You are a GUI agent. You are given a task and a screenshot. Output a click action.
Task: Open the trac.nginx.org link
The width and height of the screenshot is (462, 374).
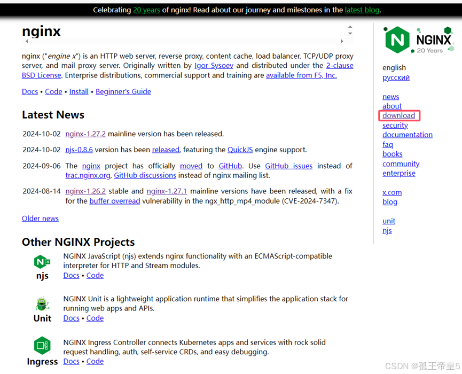click(x=88, y=175)
